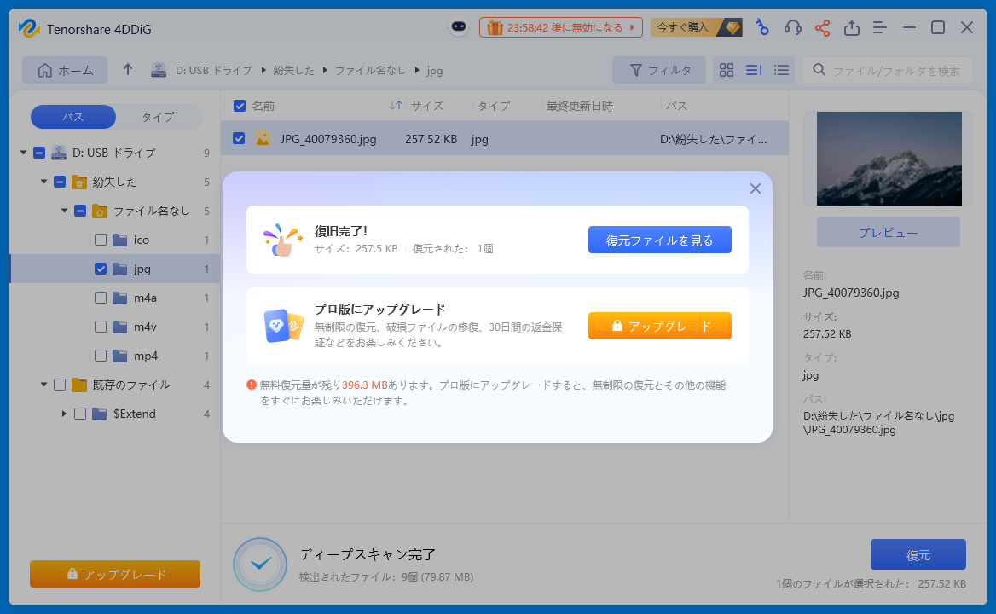The height and width of the screenshot is (614, 996).
Task: Check the m4v folder checkbox
Action: point(101,327)
